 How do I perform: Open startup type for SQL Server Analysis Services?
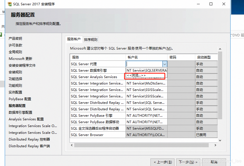(206, 77)
